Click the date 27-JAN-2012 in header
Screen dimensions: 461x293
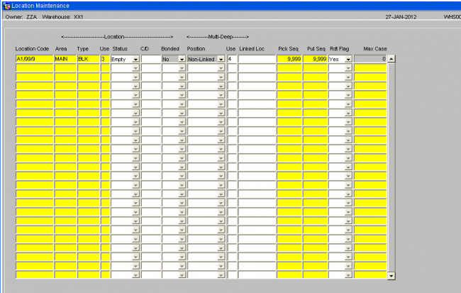tap(401, 17)
